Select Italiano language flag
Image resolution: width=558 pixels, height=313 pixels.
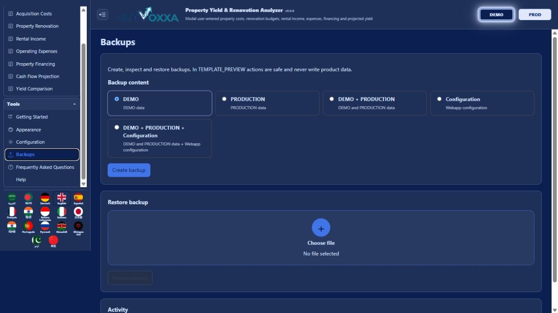61,213
